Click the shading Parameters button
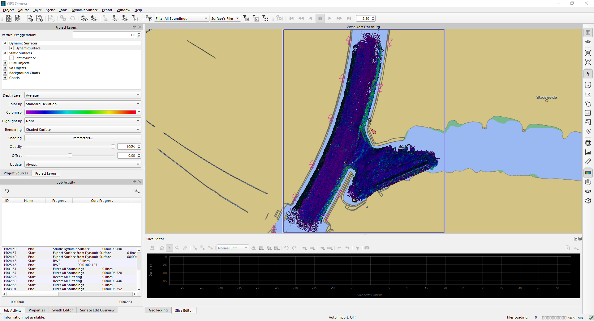The width and height of the screenshot is (594, 321). tap(83, 138)
